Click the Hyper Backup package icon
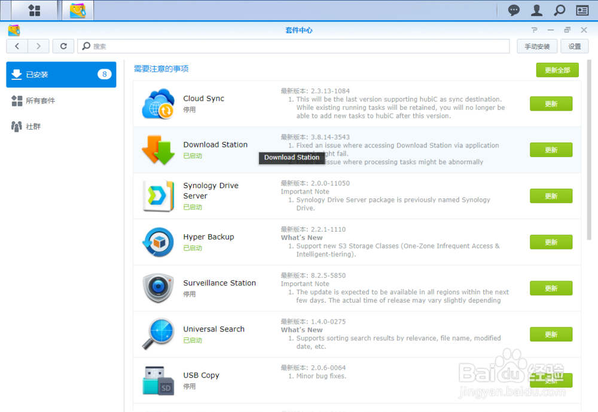The height and width of the screenshot is (412, 598). [x=158, y=242]
